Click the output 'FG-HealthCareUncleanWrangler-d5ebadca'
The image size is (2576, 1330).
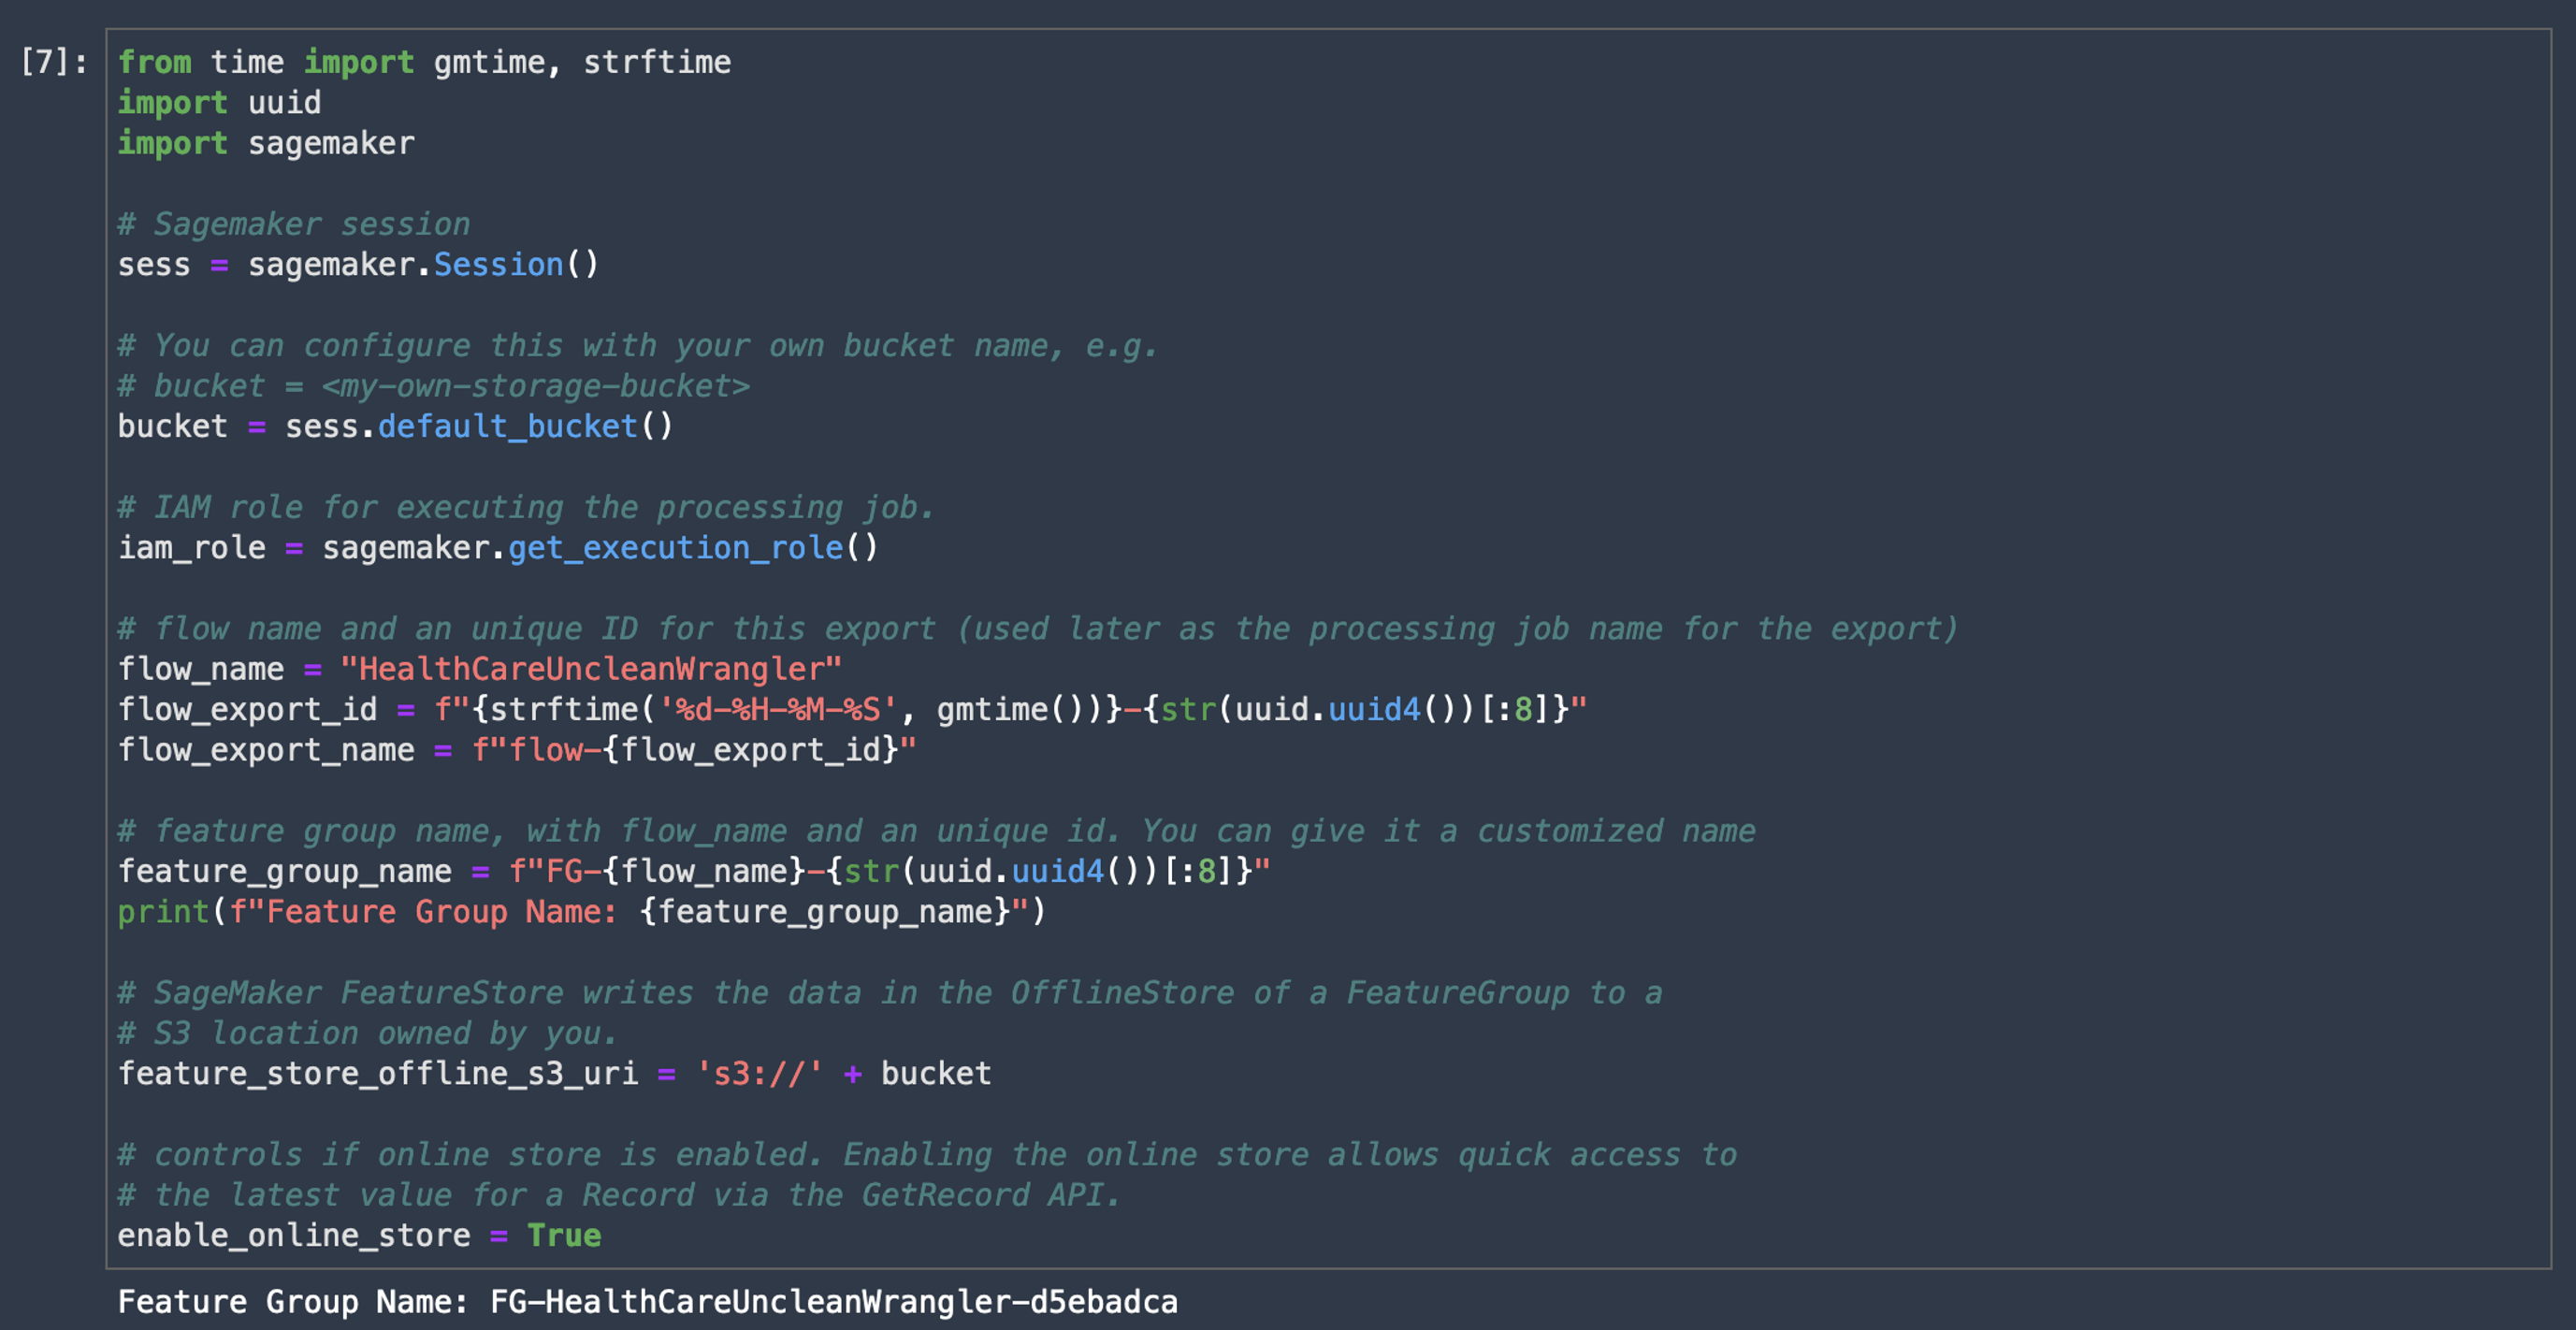click(x=834, y=1302)
